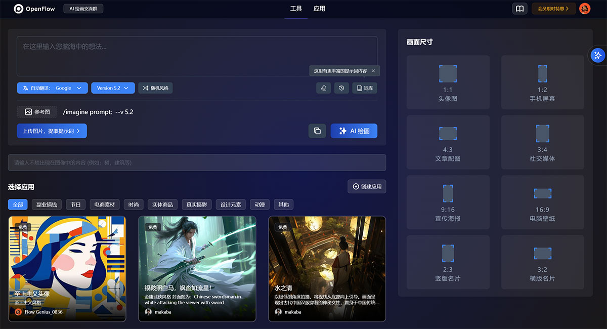607x329 pixels.
Task: Select the 1:1 头像图 size option
Action: pyautogui.click(x=448, y=82)
